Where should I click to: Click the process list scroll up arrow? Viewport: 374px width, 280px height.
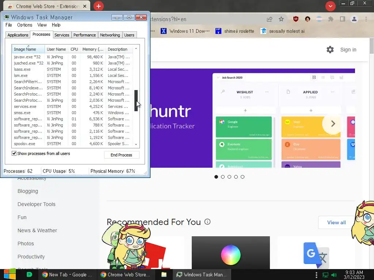coord(136,48)
